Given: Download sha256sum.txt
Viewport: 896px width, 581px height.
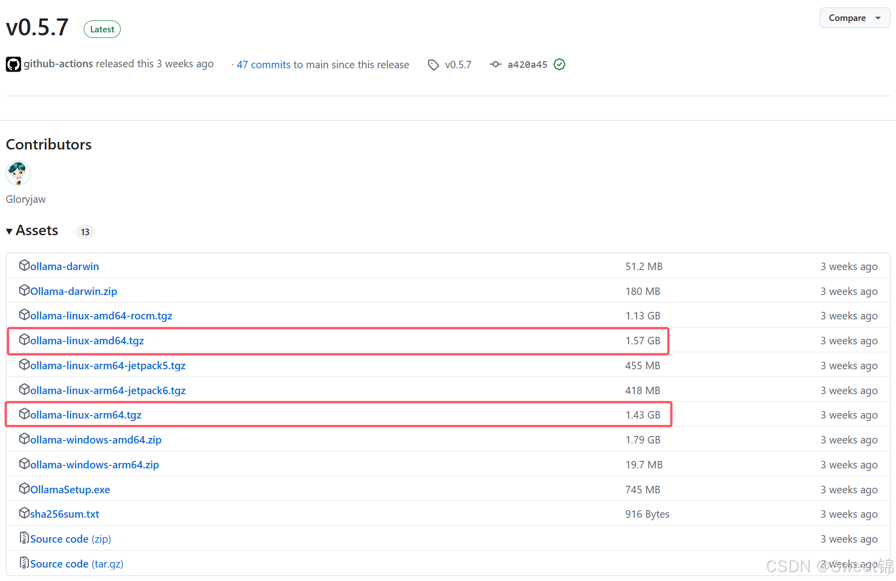Looking at the screenshot, I should [x=64, y=514].
